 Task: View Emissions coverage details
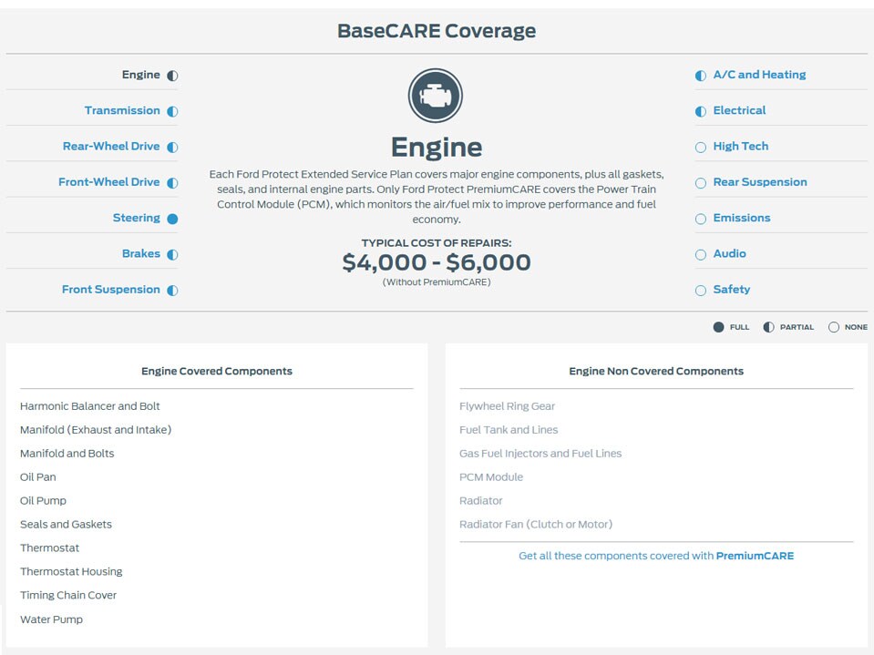(x=742, y=218)
